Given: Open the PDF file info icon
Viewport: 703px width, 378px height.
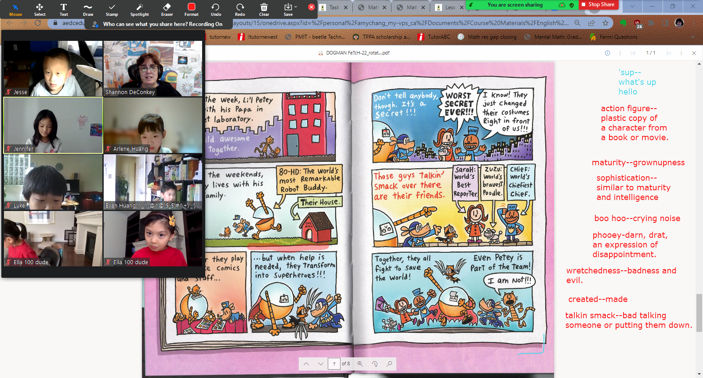Looking at the screenshot, I should pos(607,53).
